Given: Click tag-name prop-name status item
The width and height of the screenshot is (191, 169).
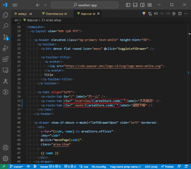Looking at the screenshot, I should [x=125, y=167].
